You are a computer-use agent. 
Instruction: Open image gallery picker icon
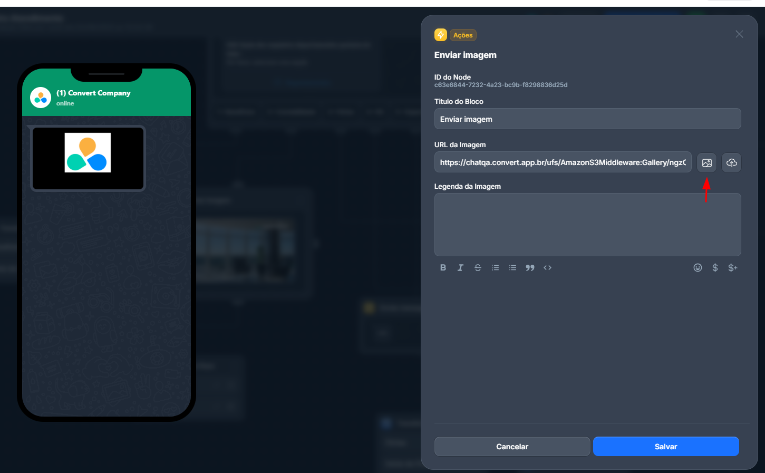pyautogui.click(x=706, y=163)
